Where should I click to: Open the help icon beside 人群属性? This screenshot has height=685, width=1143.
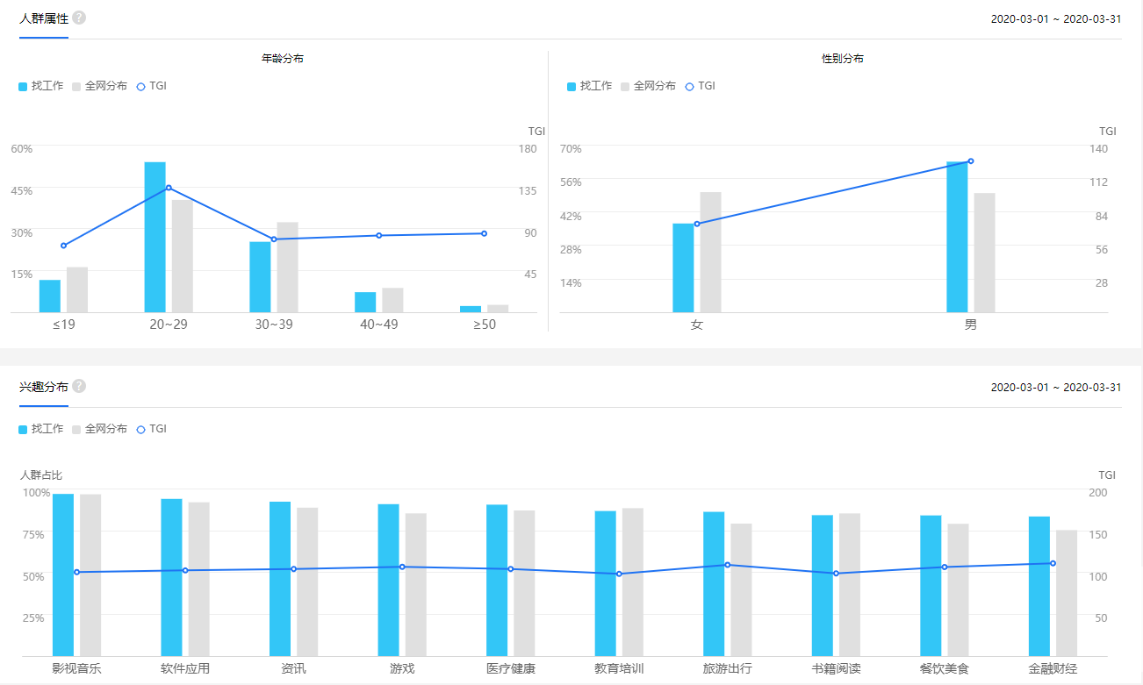(79, 18)
